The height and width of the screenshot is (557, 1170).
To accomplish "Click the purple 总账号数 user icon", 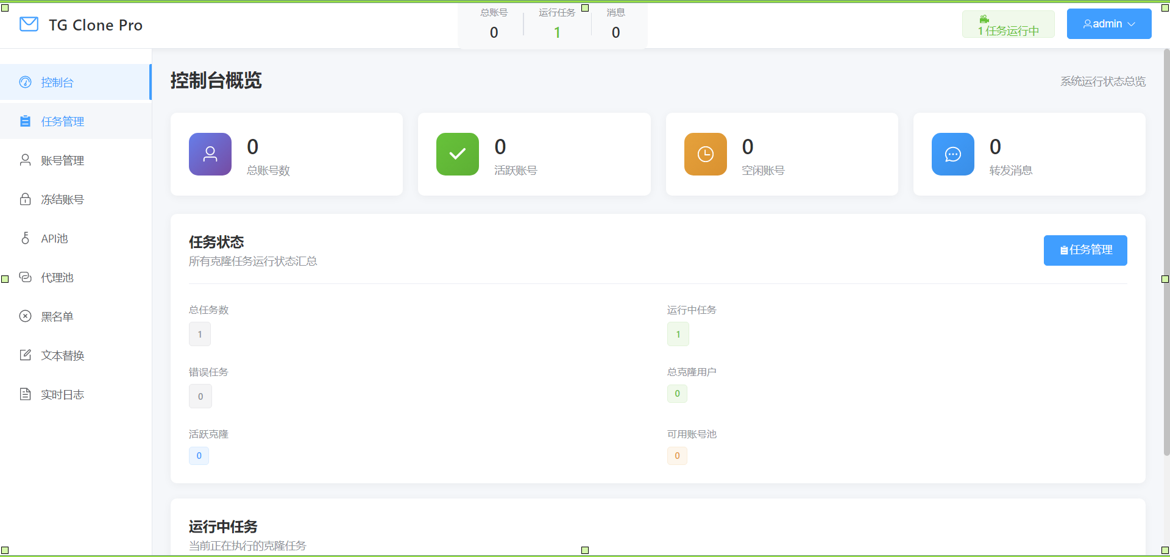I will [210, 154].
